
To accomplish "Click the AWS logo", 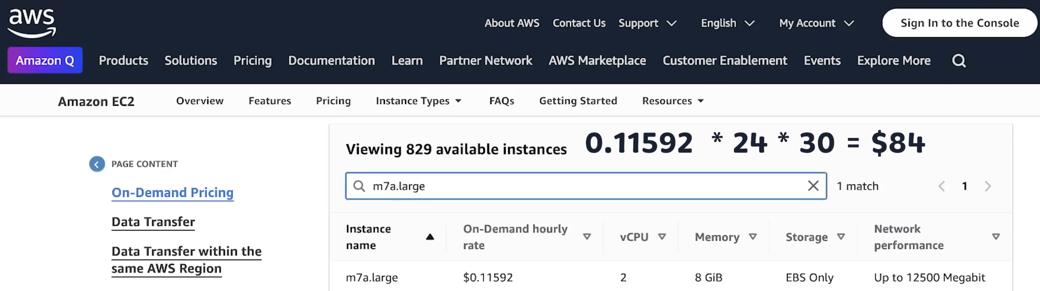I will pos(32,22).
